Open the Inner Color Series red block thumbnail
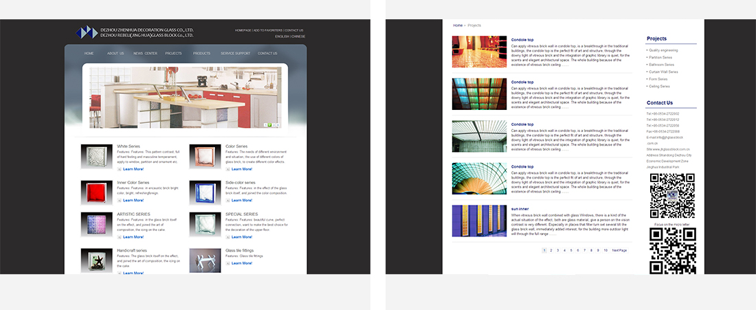The width and height of the screenshot is (756, 310). click(96, 192)
